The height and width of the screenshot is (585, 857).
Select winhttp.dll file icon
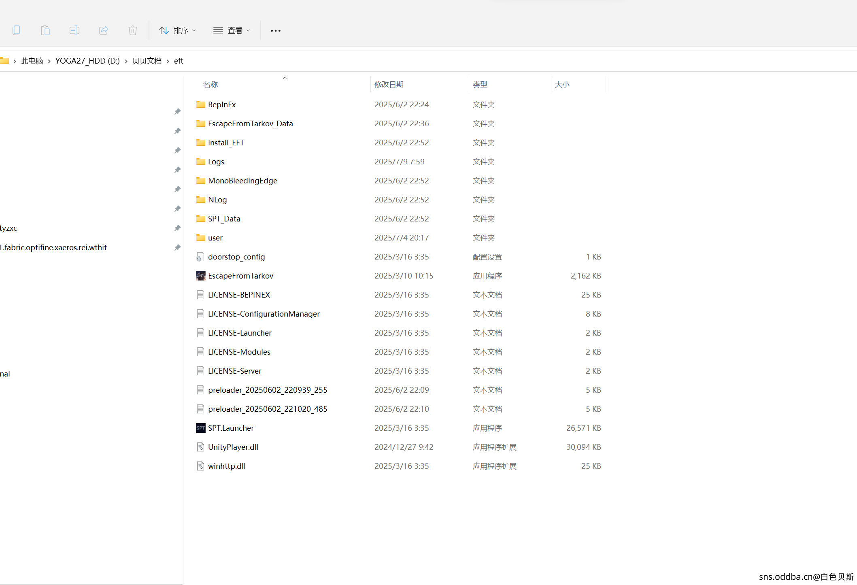pyautogui.click(x=200, y=466)
